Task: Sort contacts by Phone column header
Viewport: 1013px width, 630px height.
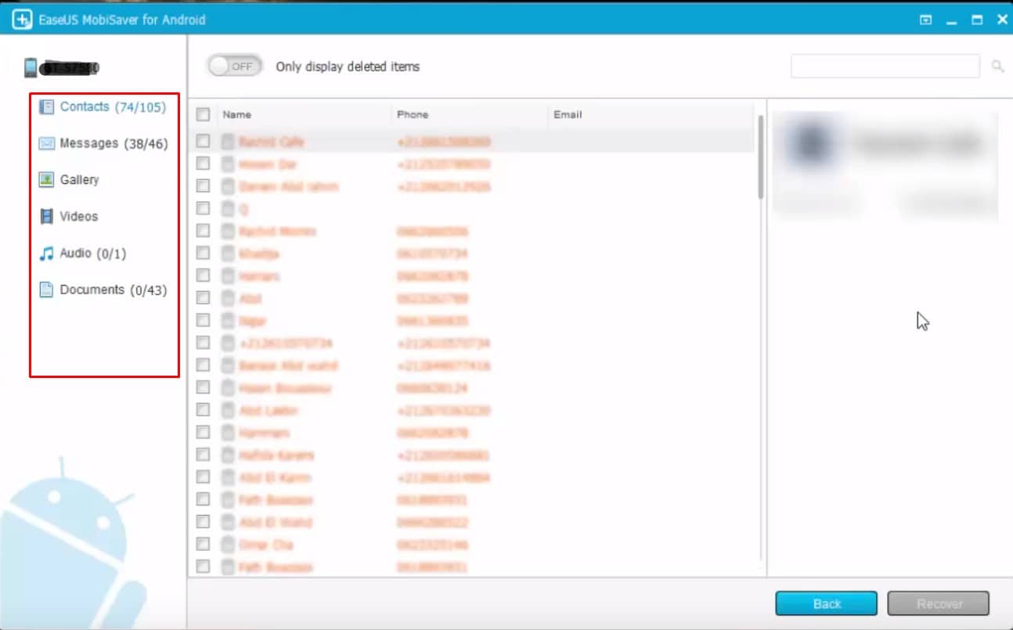Action: [413, 115]
